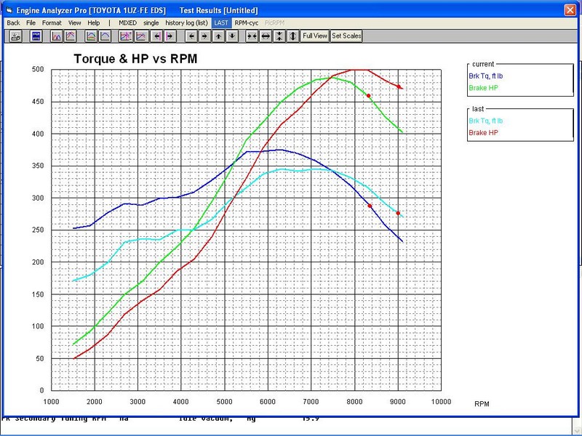Click the application icon in the title bar
This screenshot has height=436, width=582.
[9, 10]
